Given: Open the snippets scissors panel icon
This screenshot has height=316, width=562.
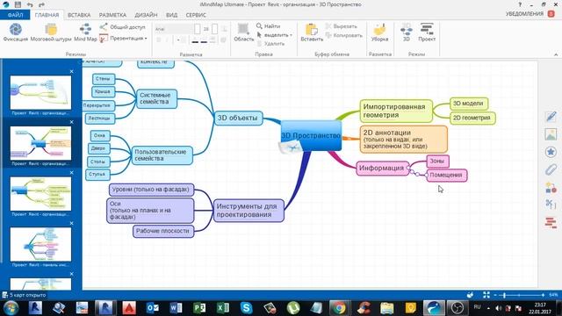Looking at the screenshot, I should (551, 205).
